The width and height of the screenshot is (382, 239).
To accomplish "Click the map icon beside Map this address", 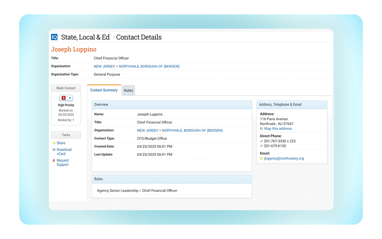I will (261, 129).
